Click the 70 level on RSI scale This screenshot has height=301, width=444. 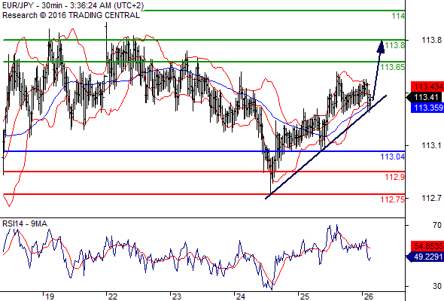(437, 225)
